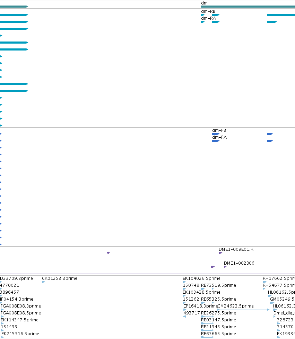Open feature DME1-002B06

coord(239,263)
